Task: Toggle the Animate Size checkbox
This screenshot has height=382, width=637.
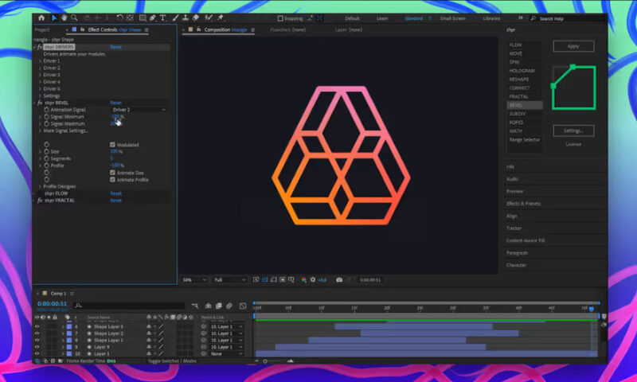Action: coord(112,172)
